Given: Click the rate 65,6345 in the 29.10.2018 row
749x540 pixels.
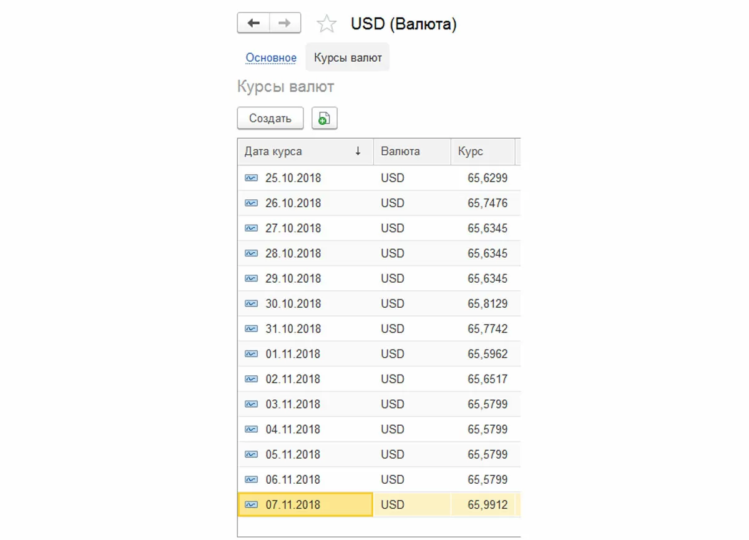Looking at the screenshot, I should [487, 278].
